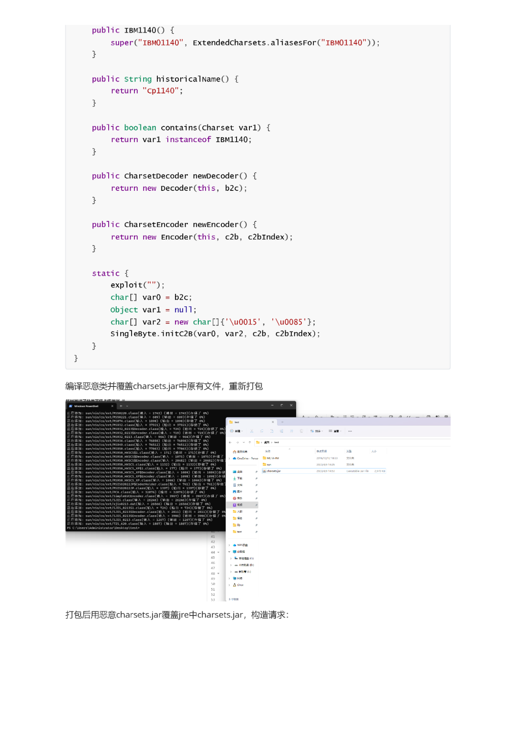Click the Share icon in Explorer toolbar

click(291, 431)
